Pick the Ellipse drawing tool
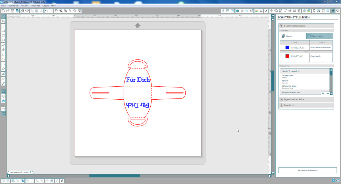 [x=3, y=40]
